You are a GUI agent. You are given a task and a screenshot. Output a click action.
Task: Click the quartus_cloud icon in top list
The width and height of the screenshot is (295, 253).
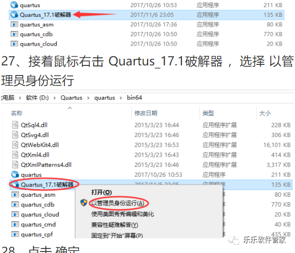pyautogui.click(x=14, y=44)
